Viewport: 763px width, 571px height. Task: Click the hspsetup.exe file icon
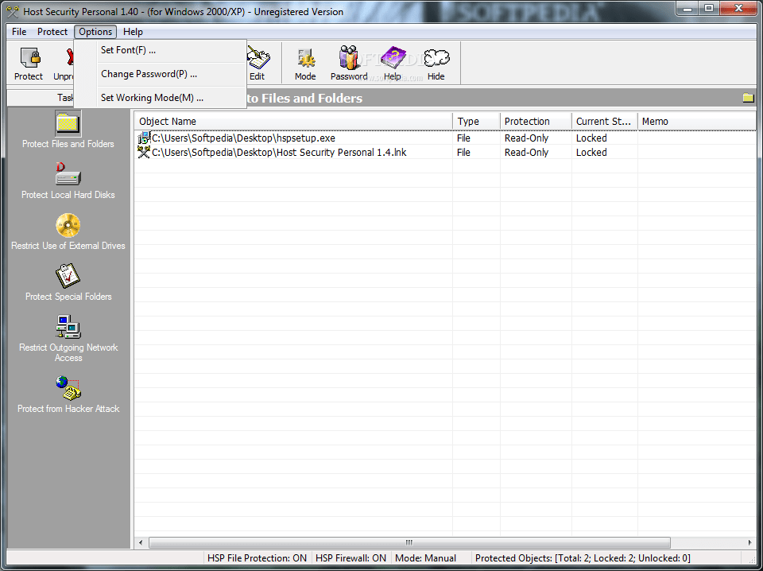coord(144,138)
